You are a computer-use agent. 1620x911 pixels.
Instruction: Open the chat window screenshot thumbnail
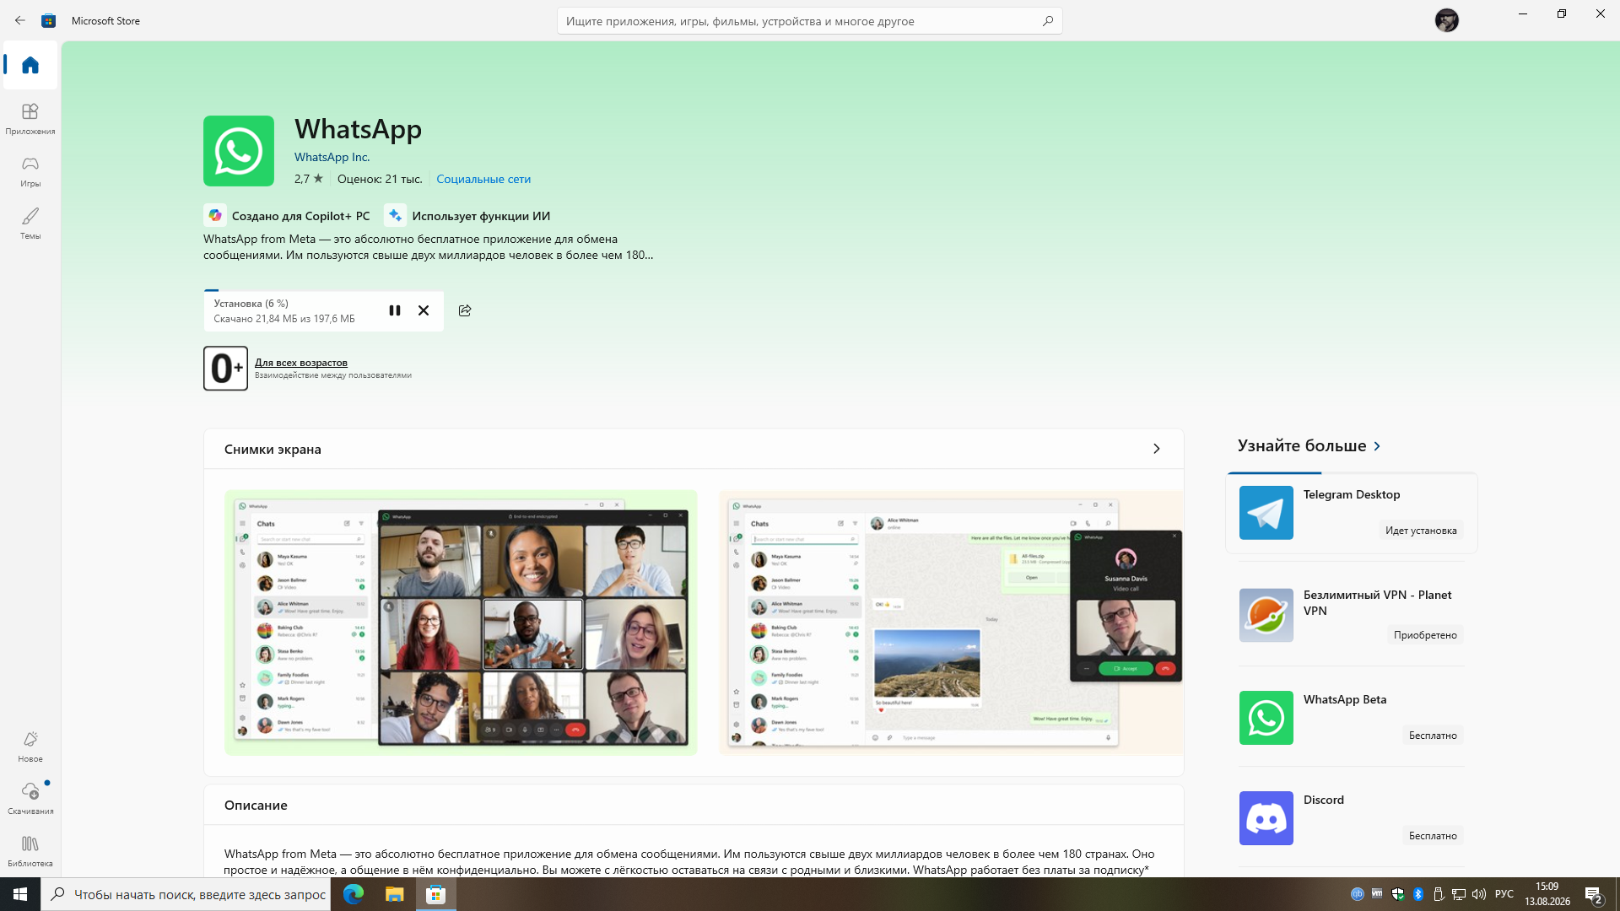point(951,623)
